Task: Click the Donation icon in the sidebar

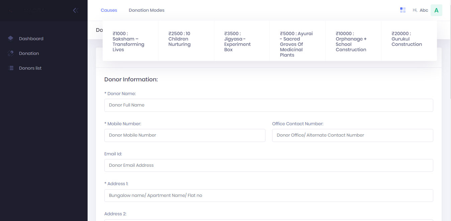Action: [x=11, y=53]
